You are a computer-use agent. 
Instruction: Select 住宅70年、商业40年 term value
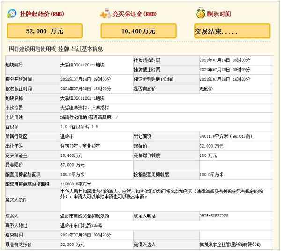coord(80,146)
